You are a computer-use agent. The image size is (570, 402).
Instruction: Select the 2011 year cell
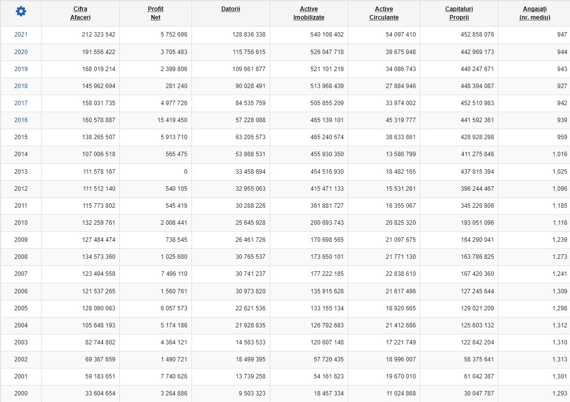pyautogui.click(x=21, y=206)
